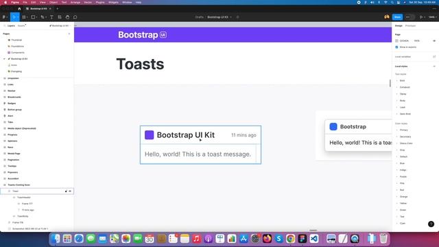Open the Plugins menu

coord(100,2)
